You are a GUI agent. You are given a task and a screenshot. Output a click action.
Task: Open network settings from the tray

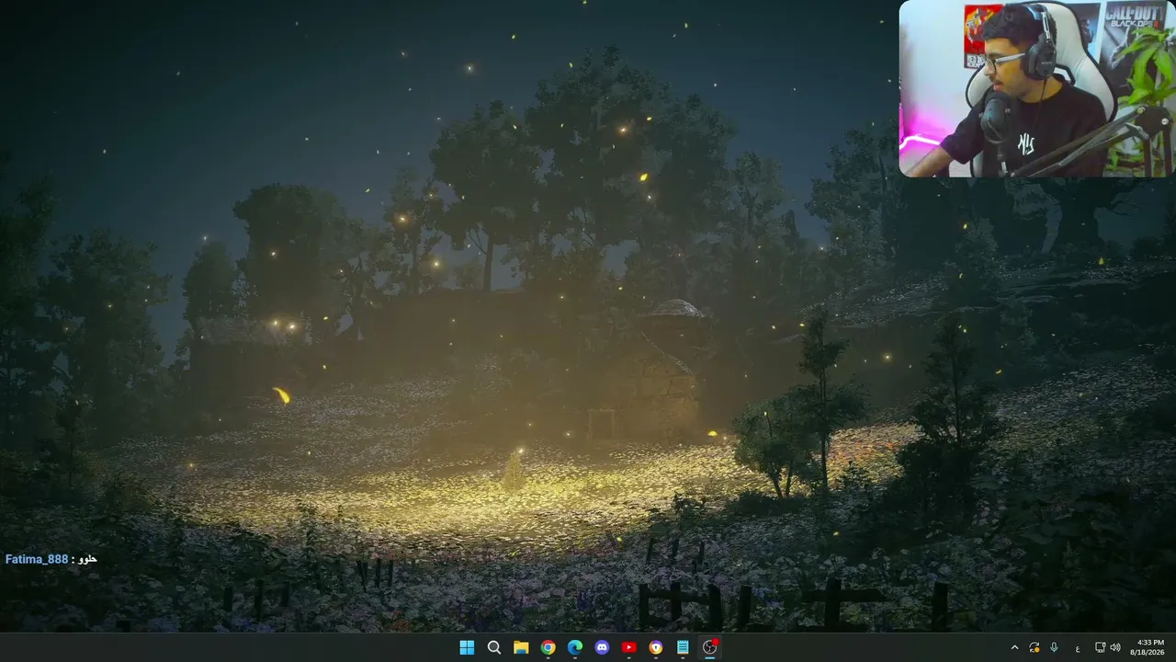point(1101,647)
